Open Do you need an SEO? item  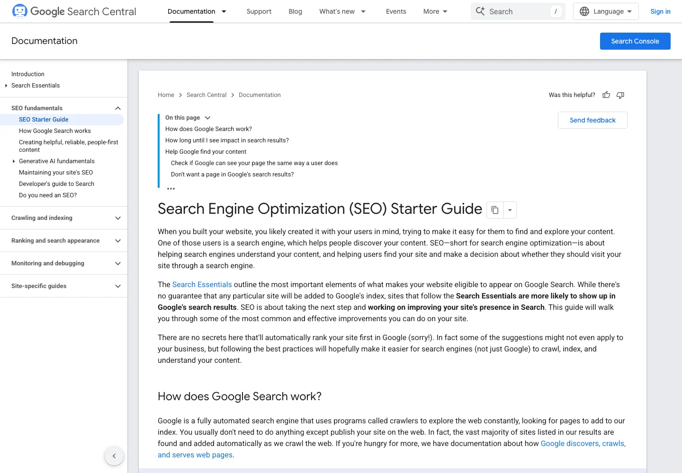48,195
